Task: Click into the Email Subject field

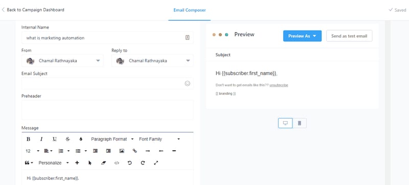Action: click(107, 83)
